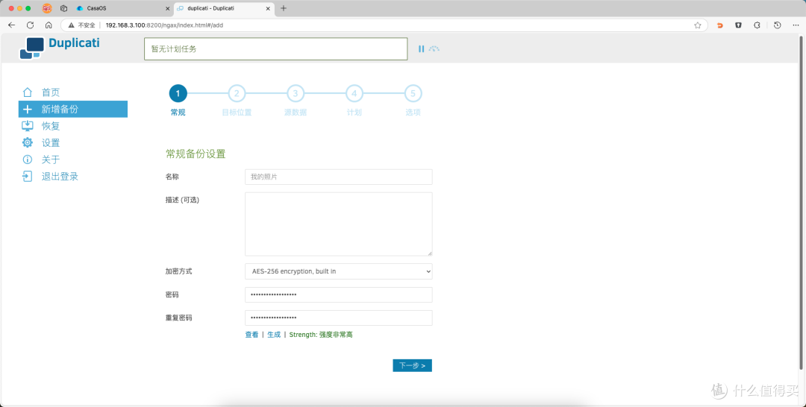This screenshot has width=806, height=407.
Task: Open the browser history clock icon
Action: click(777, 25)
